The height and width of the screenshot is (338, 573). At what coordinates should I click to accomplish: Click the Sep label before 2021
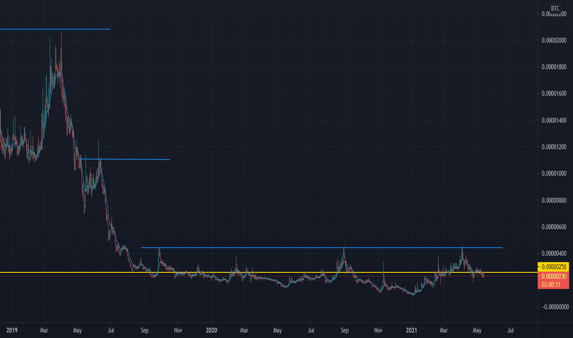coord(345,331)
